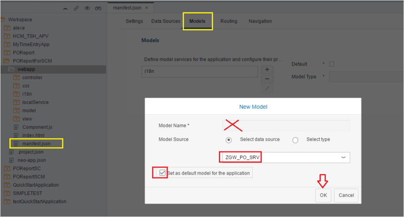The width and height of the screenshot is (404, 217).
Task: Open the SIMPLETEST folder
Action: click(28, 193)
